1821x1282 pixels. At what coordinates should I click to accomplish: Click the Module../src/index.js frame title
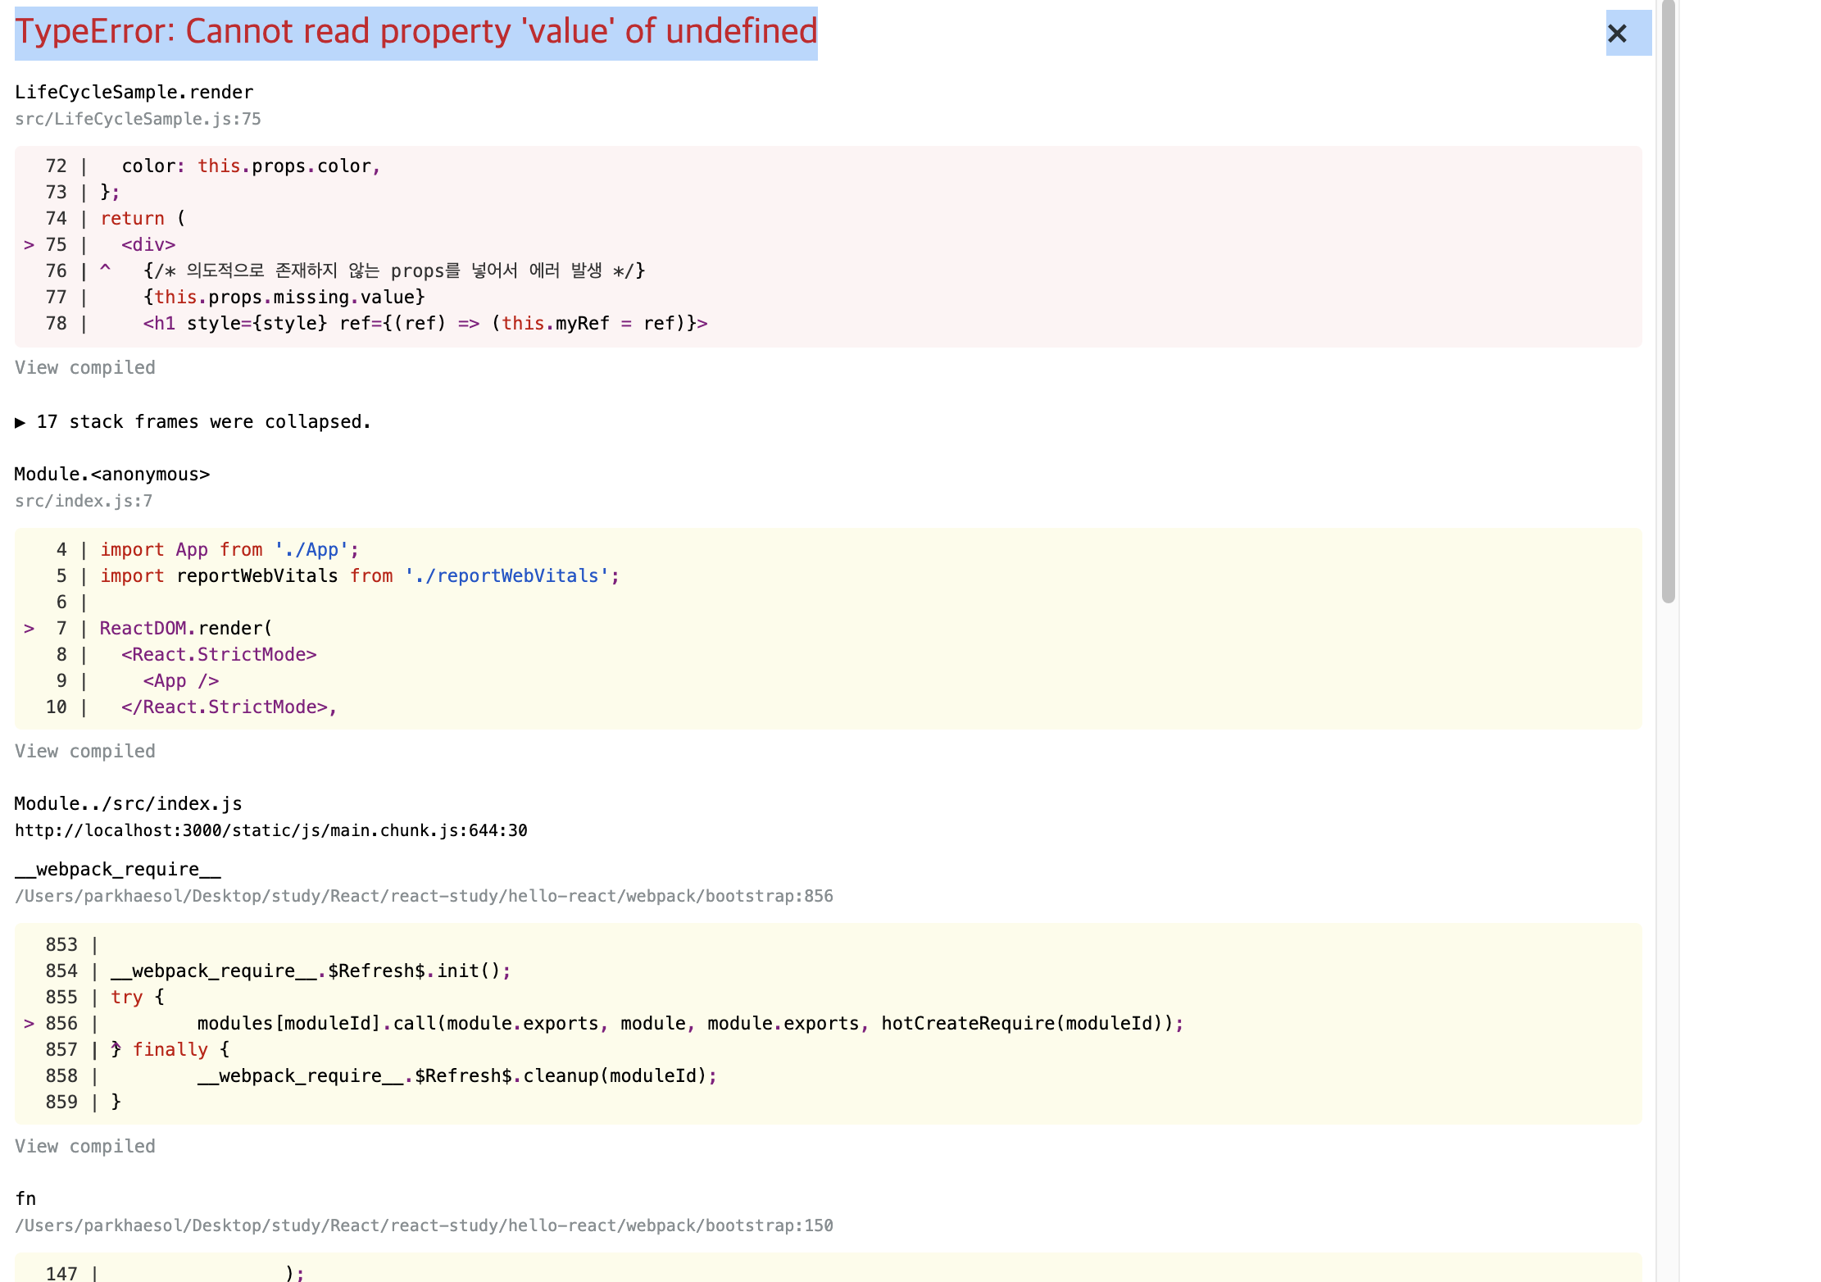point(128,804)
